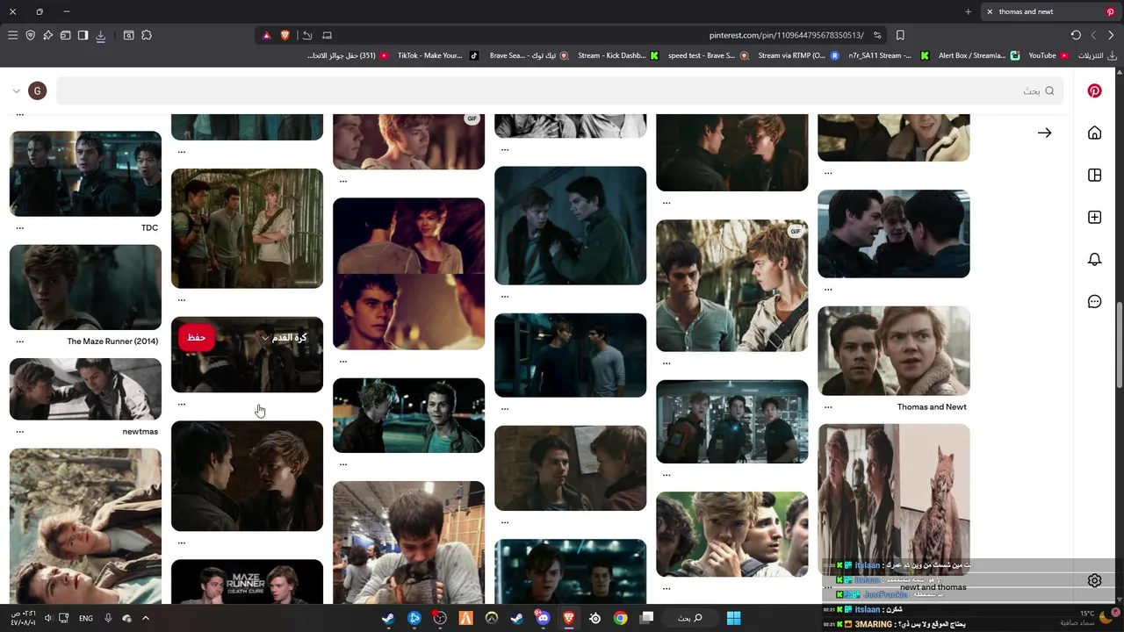Screen dimensions: 1124x632
Task: Open the 'n7r_SA11 Stream' bookmark
Action: tap(888, 55)
